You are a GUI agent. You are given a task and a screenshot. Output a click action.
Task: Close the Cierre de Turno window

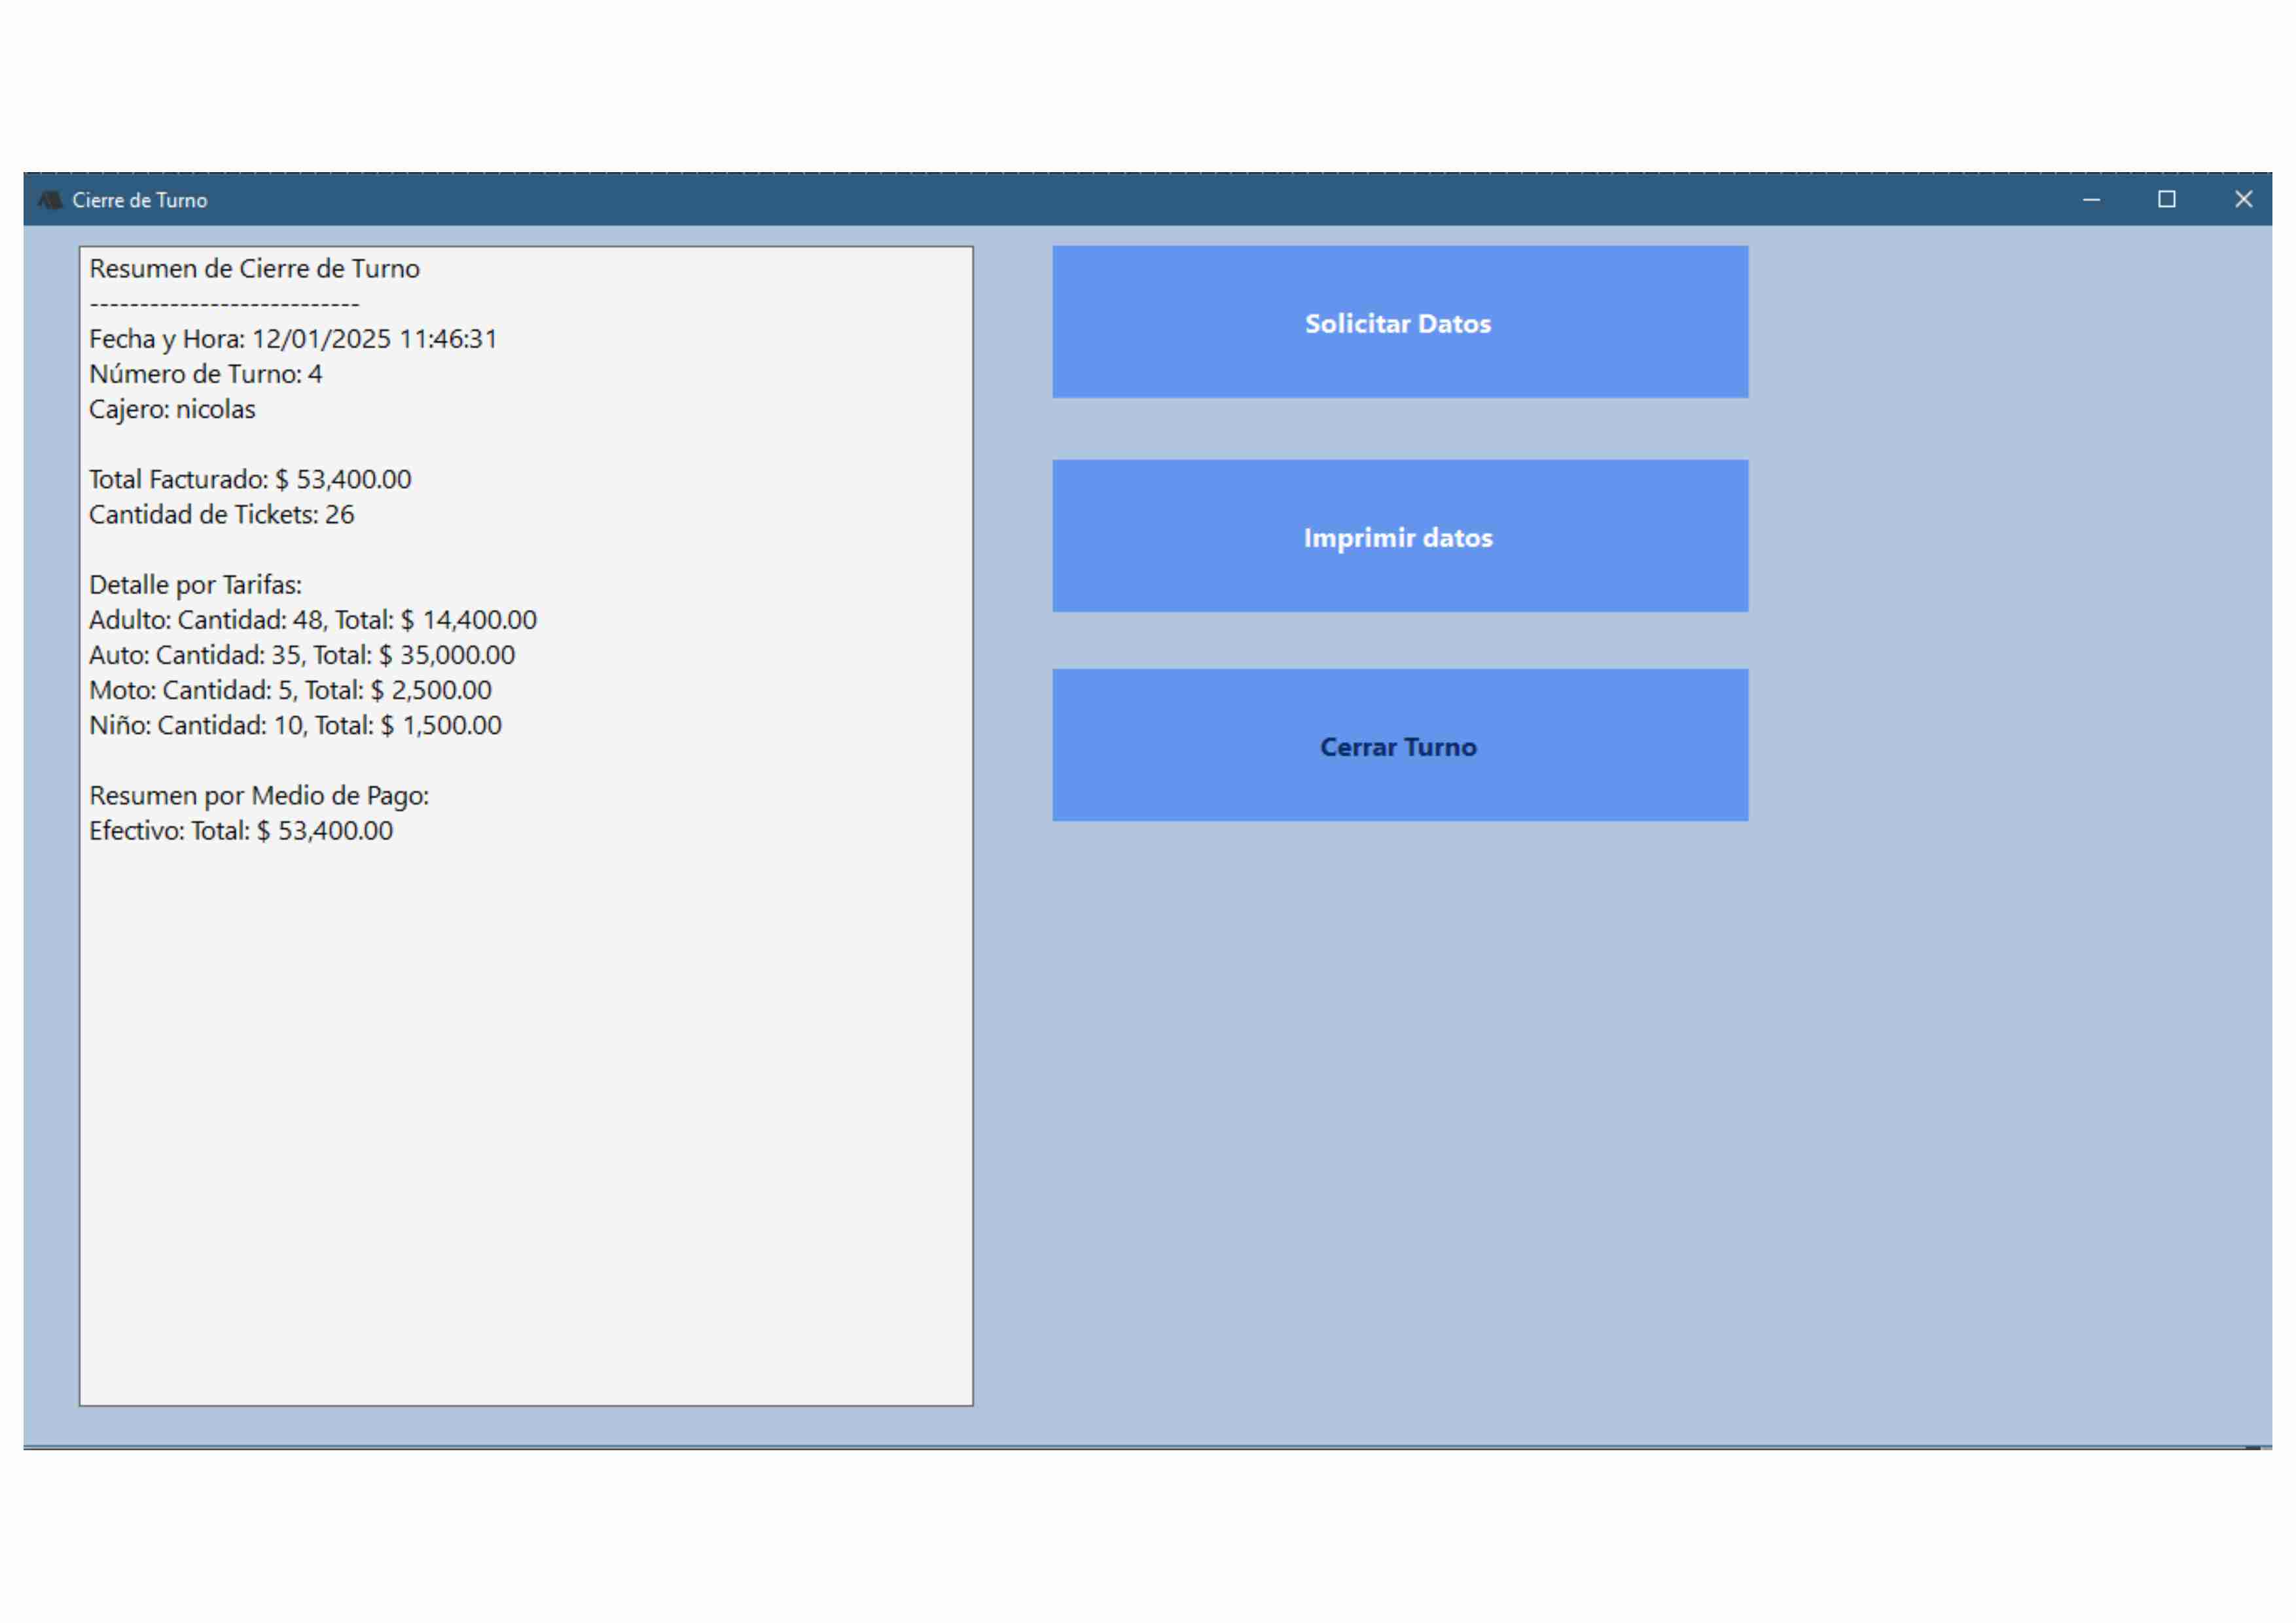point(2243,200)
